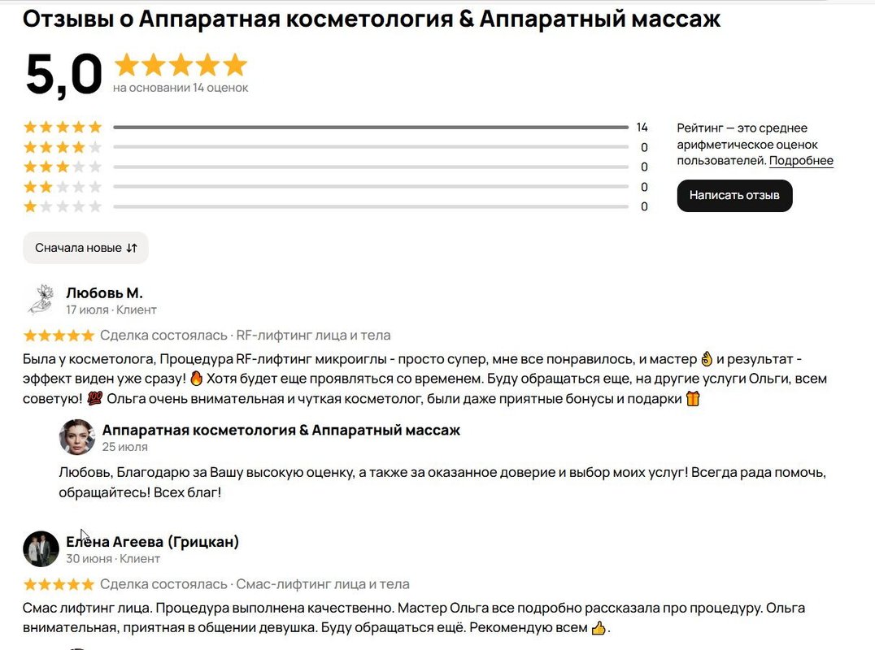Click the business reply avatar photo

pyautogui.click(x=77, y=437)
